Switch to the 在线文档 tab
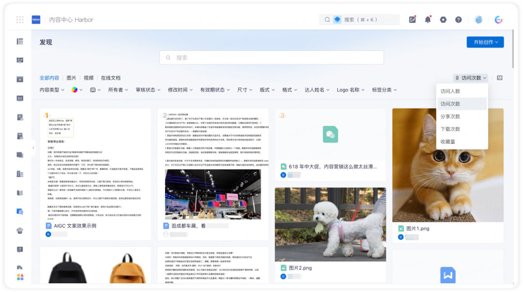 [x=110, y=78]
